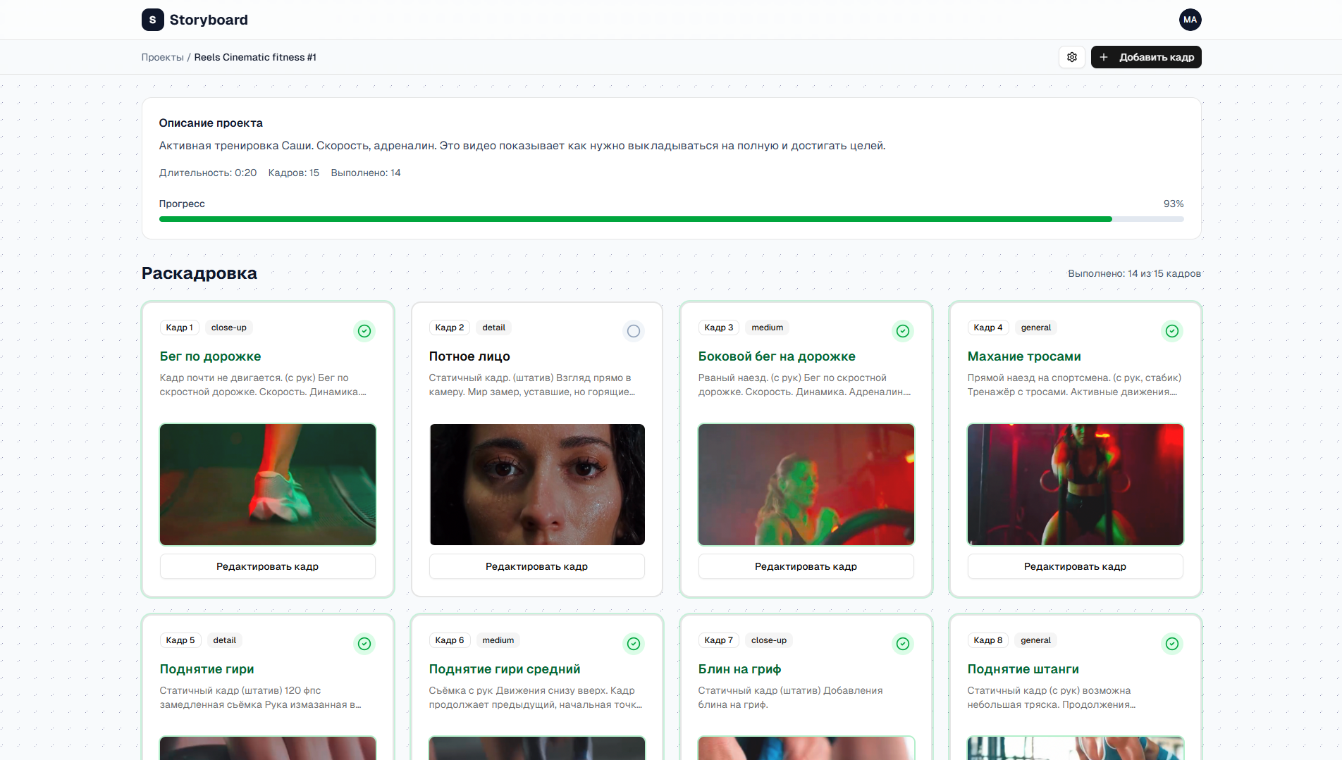The width and height of the screenshot is (1342, 760).
Task: Toggle completion check for Кадр 5
Action: point(364,644)
